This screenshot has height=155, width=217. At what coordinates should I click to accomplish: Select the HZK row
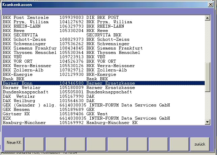pyautogui.click(x=103, y=118)
